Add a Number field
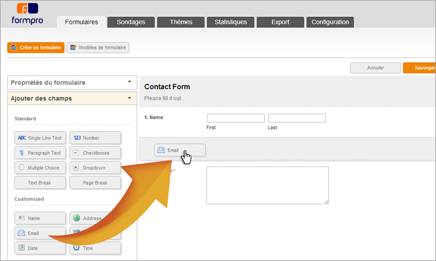This screenshot has height=261, width=436. pyautogui.click(x=95, y=138)
